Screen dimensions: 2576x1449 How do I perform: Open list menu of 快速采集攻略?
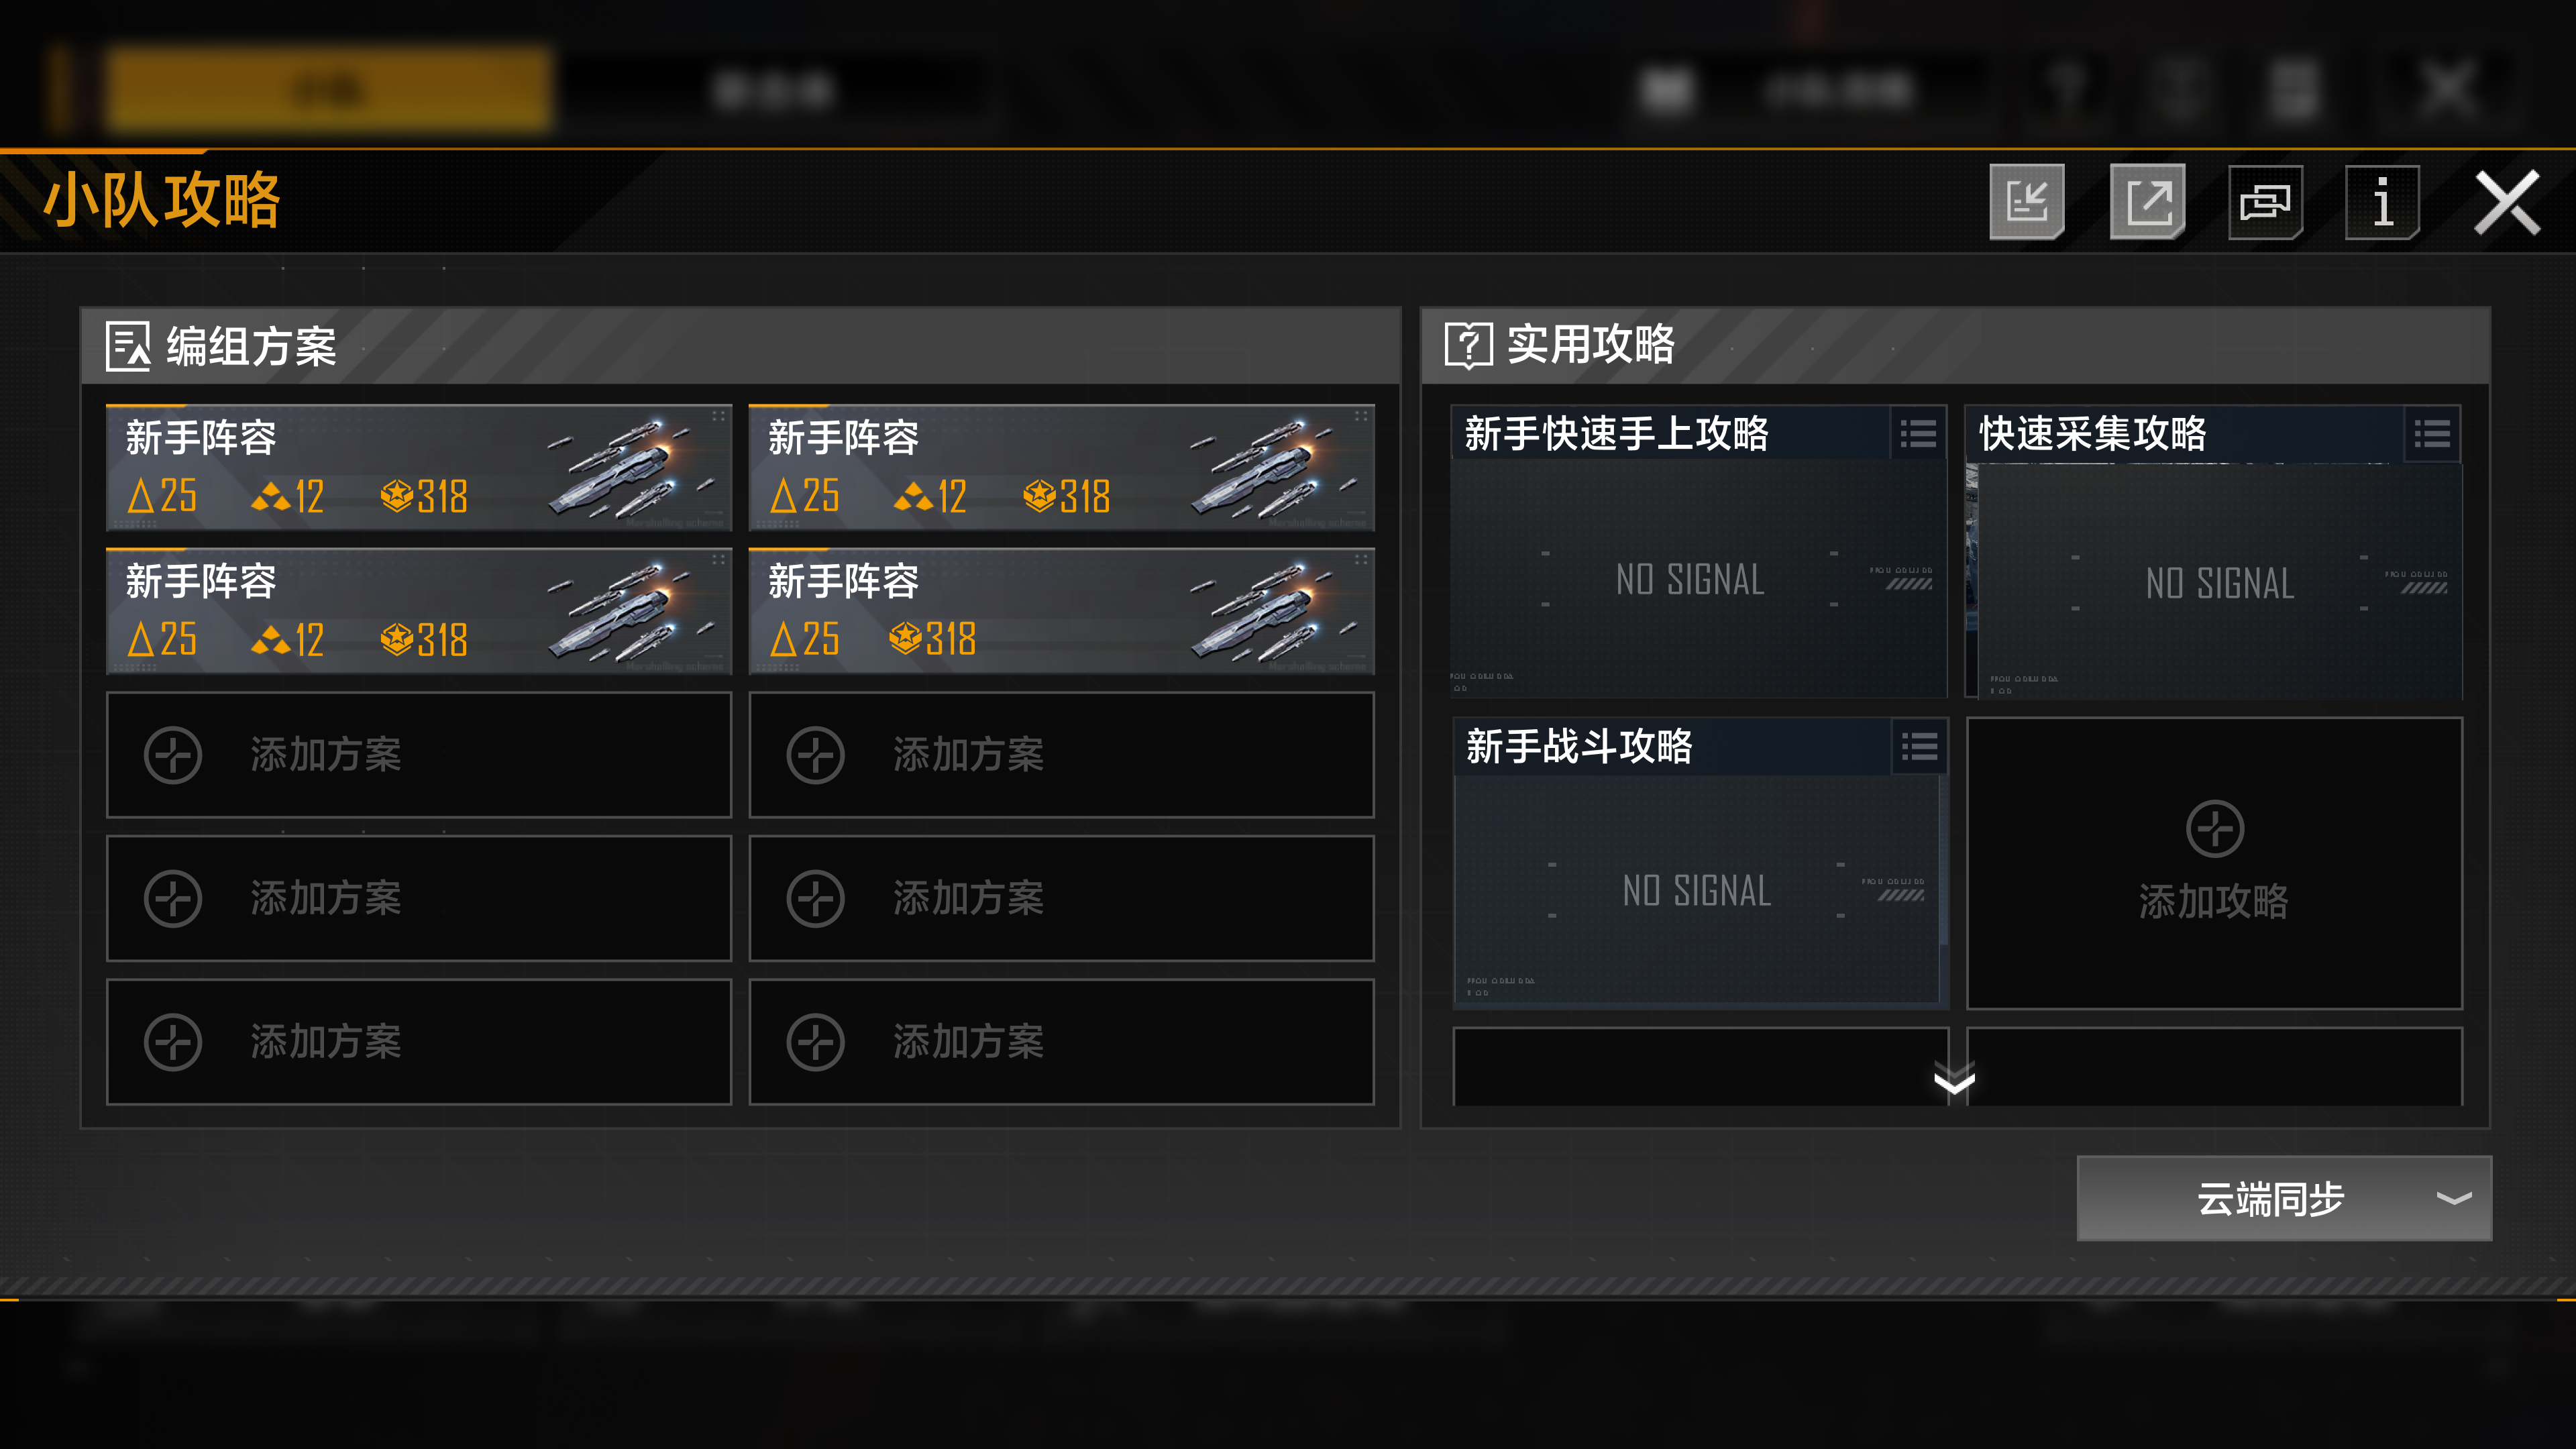[x=2432, y=434]
